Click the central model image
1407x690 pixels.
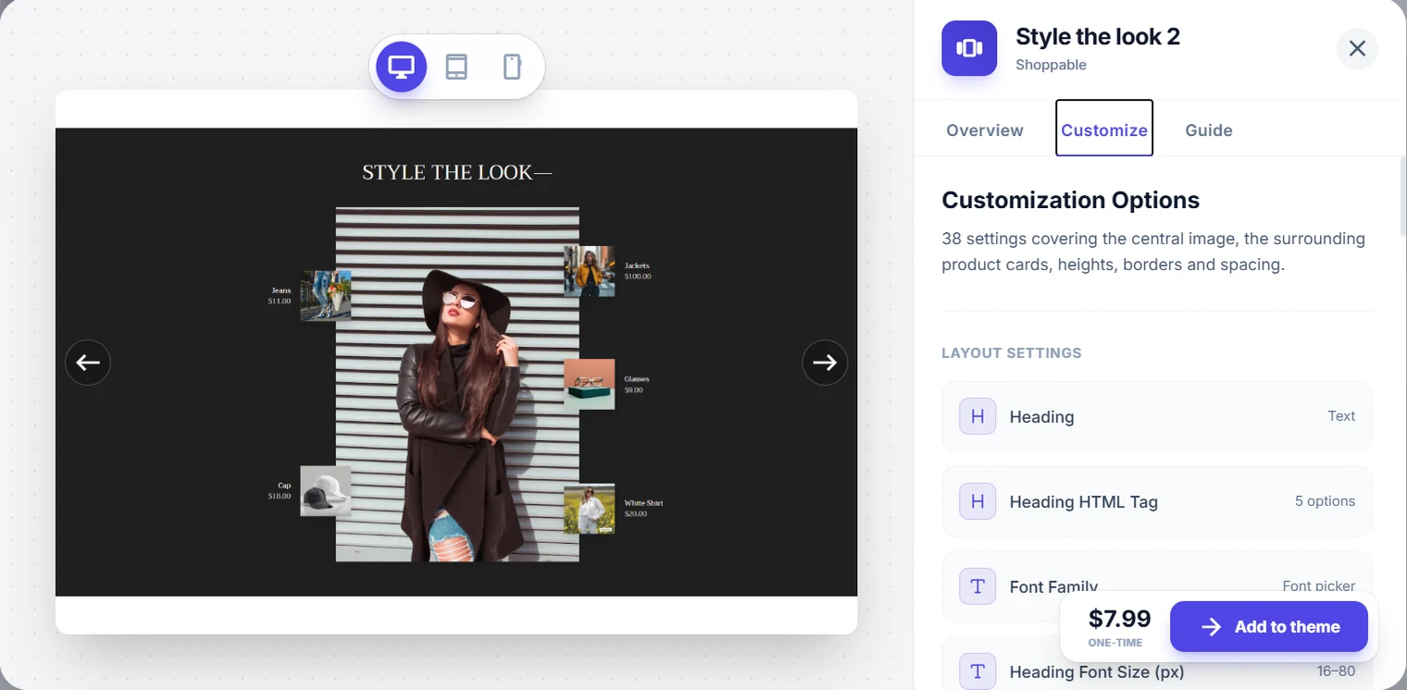(457, 384)
